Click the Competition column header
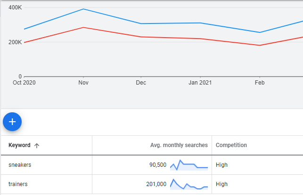Screen dimensions: 303x195 click(231, 146)
